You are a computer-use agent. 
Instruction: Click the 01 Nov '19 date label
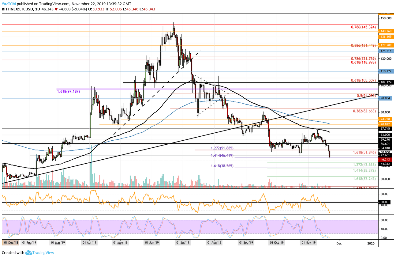click(308, 243)
